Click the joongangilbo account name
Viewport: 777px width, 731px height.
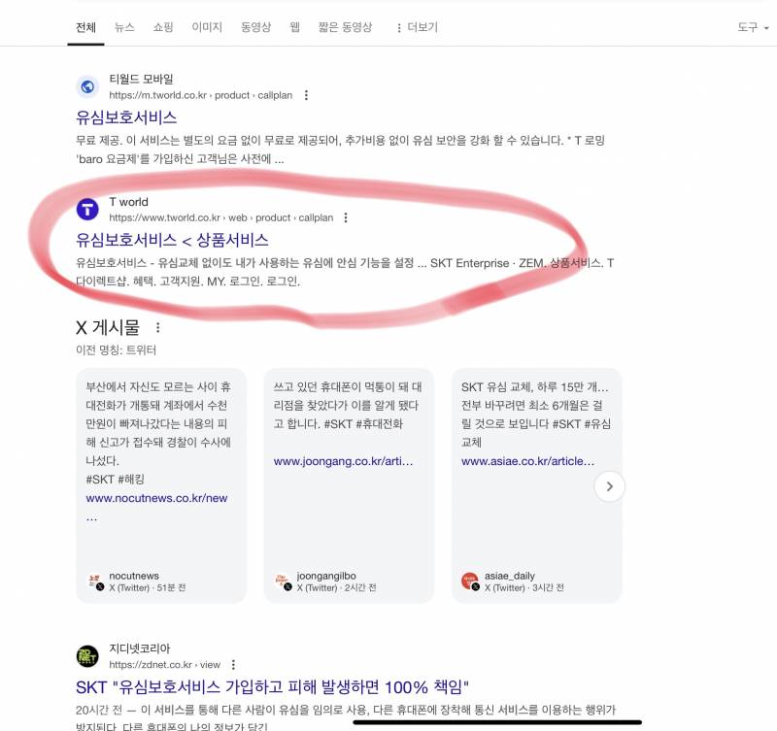[326, 576]
